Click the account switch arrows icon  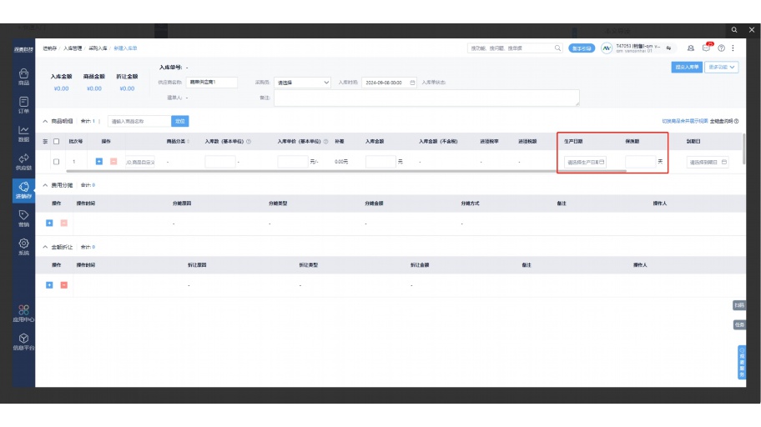pyautogui.click(x=668, y=48)
